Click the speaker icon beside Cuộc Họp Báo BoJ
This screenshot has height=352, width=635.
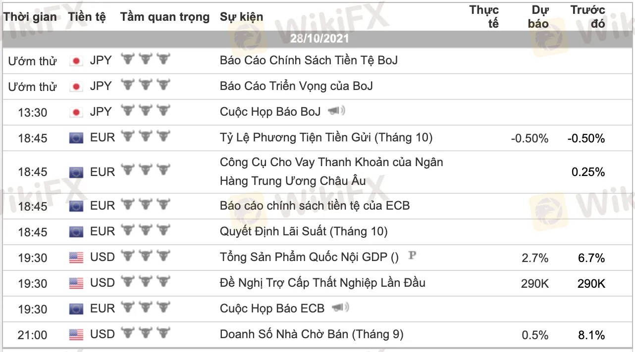336,111
